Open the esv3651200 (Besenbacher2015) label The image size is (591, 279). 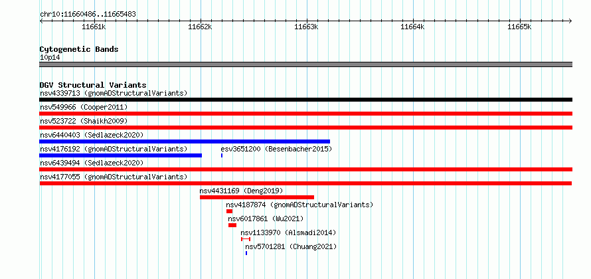click(x=276, y=149)
